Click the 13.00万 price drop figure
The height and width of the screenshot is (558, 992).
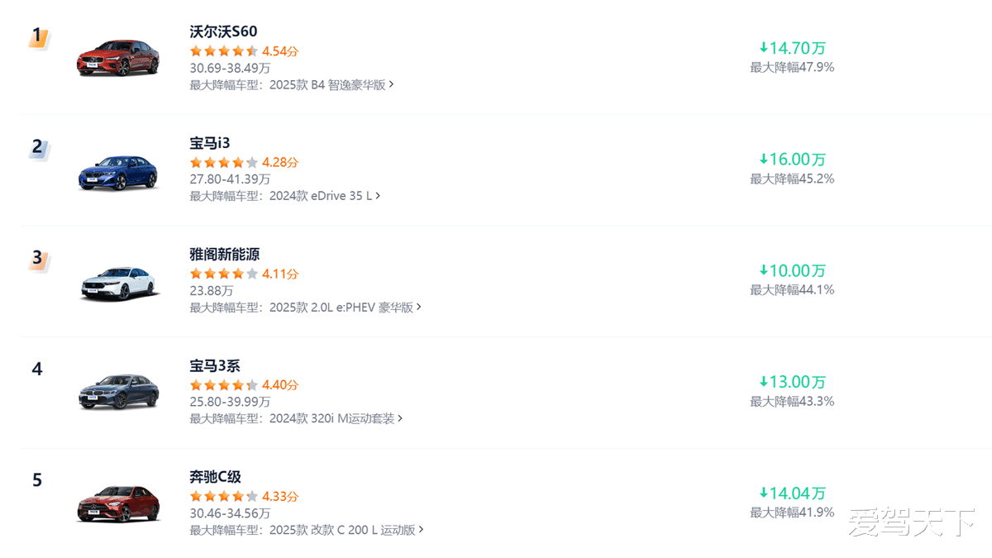click(797, 382)
